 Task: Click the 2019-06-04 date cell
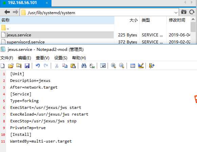[x=180, y=35]
